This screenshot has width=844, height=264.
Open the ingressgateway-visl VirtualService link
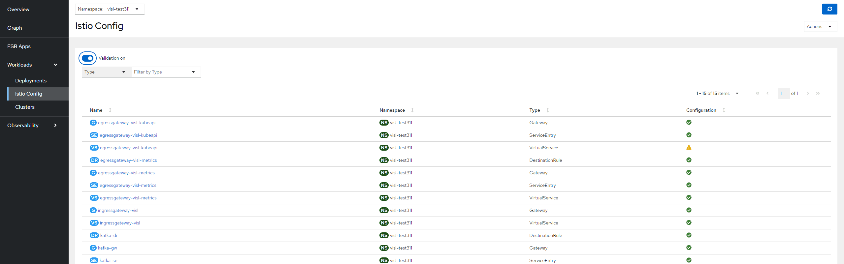click(x=120, y=223)
